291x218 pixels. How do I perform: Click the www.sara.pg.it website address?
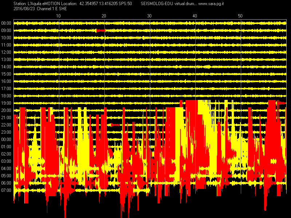(211, 4)
